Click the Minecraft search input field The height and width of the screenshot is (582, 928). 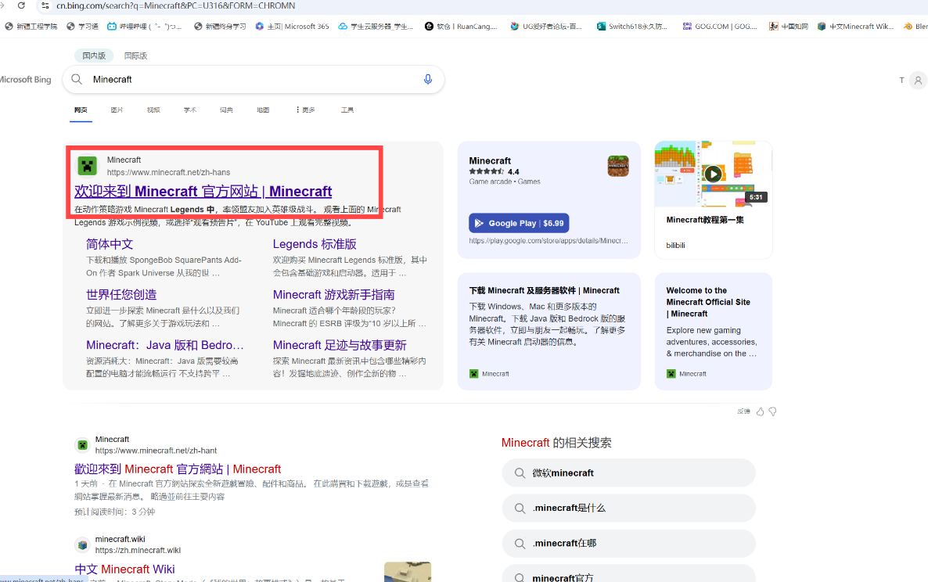[253, 79]
